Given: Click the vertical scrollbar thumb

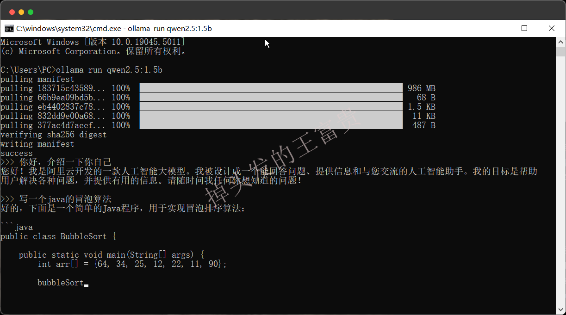Looking at the screenshot, I should pyautogui.click(x=560, y=51).
